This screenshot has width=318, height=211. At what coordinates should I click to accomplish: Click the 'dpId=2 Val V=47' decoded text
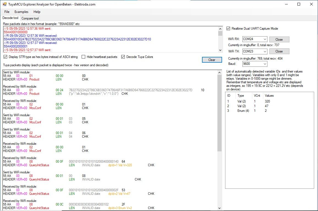point(119,194)
